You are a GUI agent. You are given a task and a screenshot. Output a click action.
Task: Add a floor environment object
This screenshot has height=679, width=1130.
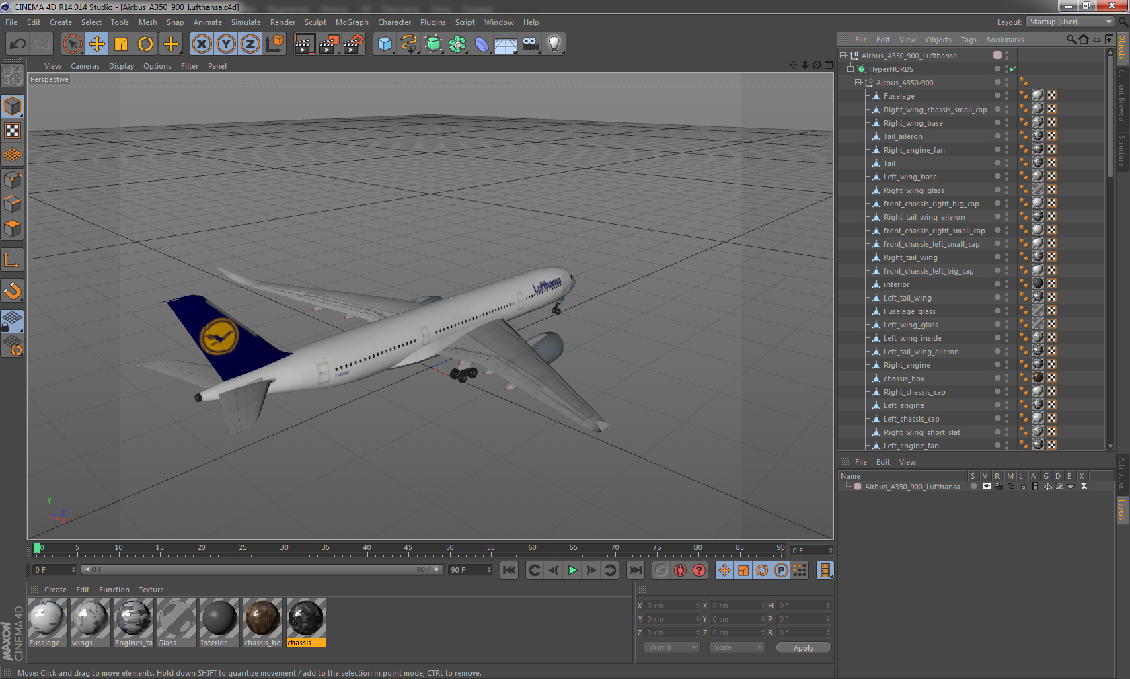pos(506,44)
